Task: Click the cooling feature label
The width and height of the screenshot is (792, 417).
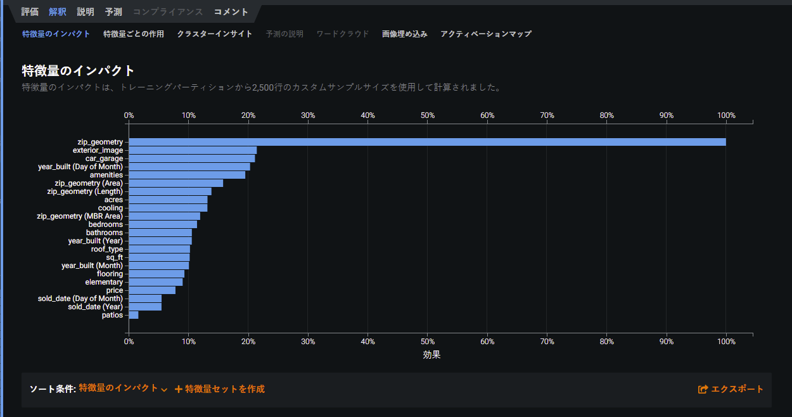Action: click(x=111, y=208)
